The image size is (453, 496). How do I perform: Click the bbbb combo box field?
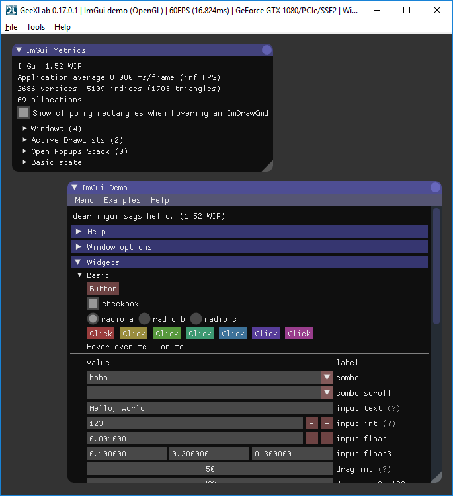(204, 378)
